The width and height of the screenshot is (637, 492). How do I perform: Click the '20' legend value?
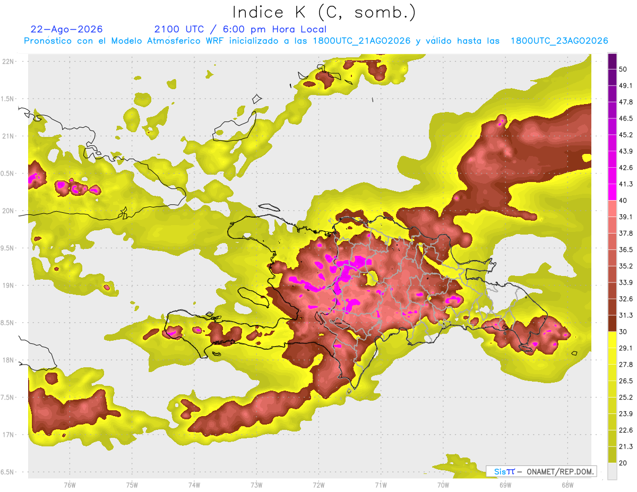(623, 463)
